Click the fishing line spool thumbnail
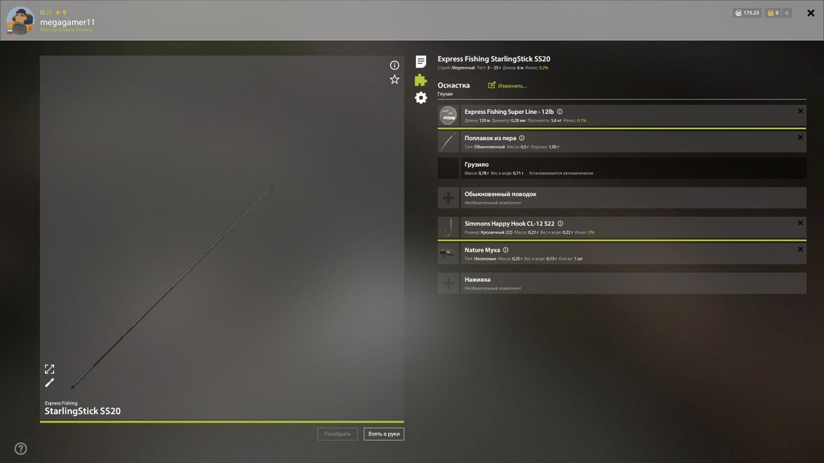This screenshot has height=463, width=824. click(x=448, y=116)
